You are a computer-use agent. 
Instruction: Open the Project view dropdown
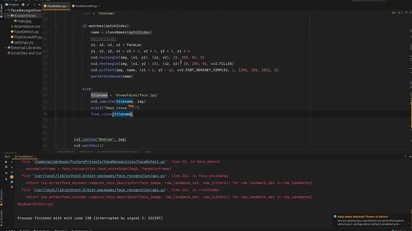click(x=12, y=4)
